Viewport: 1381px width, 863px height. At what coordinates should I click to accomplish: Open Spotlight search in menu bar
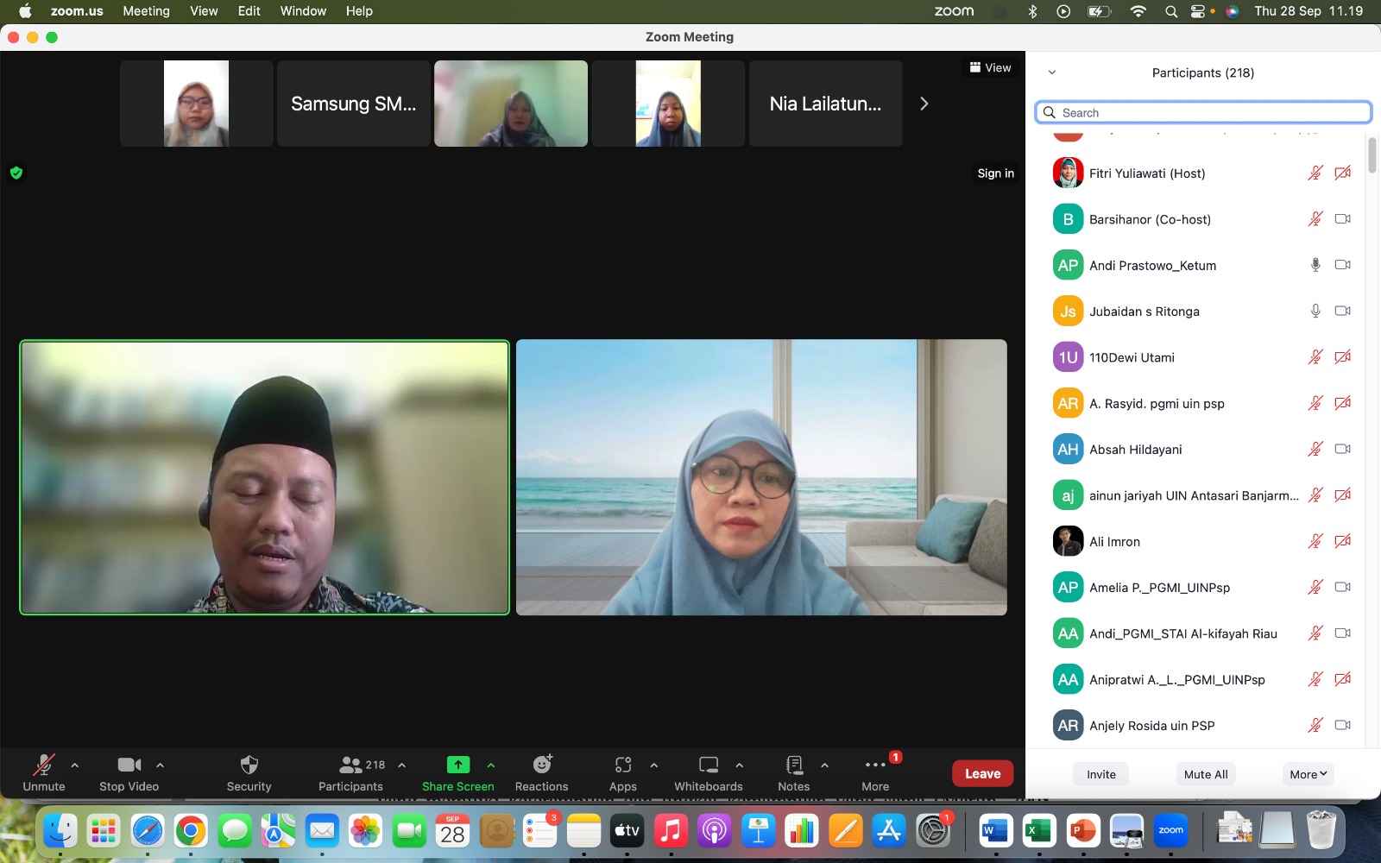pyautogui.click(x=1171, y=11)
